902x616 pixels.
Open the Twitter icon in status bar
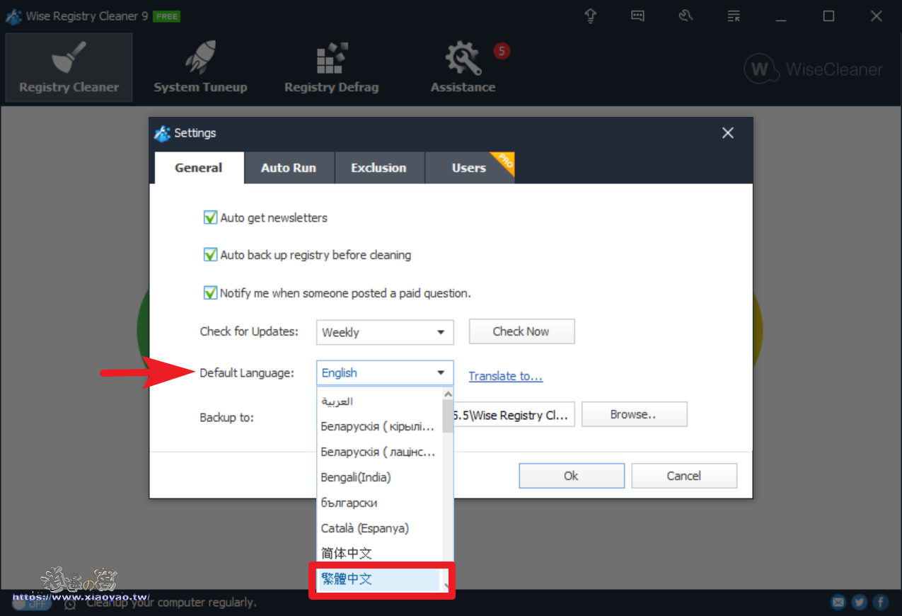point(860,603)
